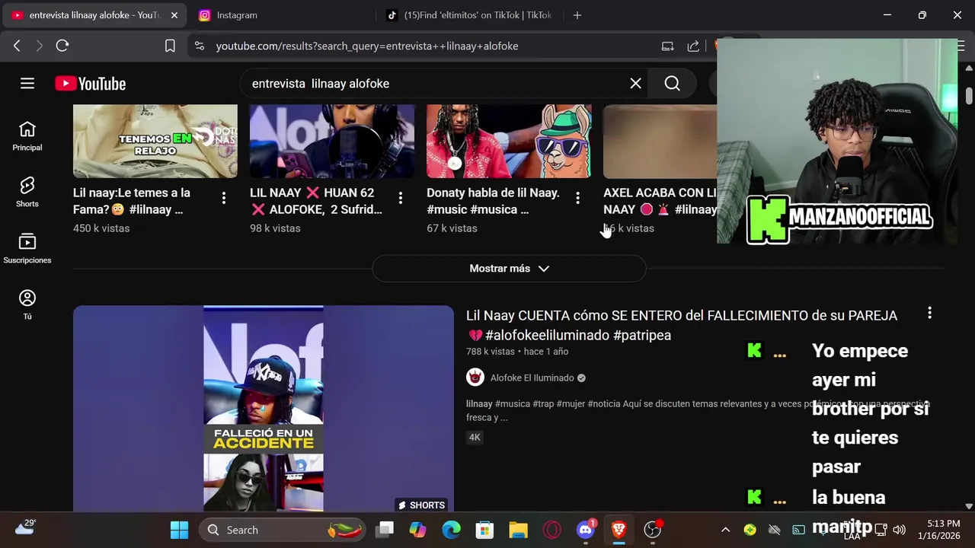Open options menu for 'Lil naay:Le temes a la Fama' short
975x548 pixels.
223,198
